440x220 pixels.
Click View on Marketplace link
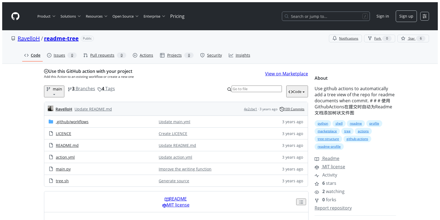tap(286, 74)
